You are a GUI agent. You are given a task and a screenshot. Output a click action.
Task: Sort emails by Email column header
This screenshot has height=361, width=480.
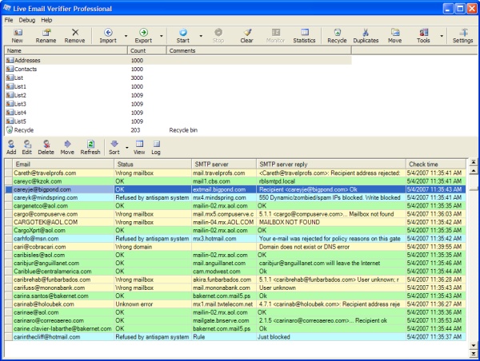click(63, 165)
